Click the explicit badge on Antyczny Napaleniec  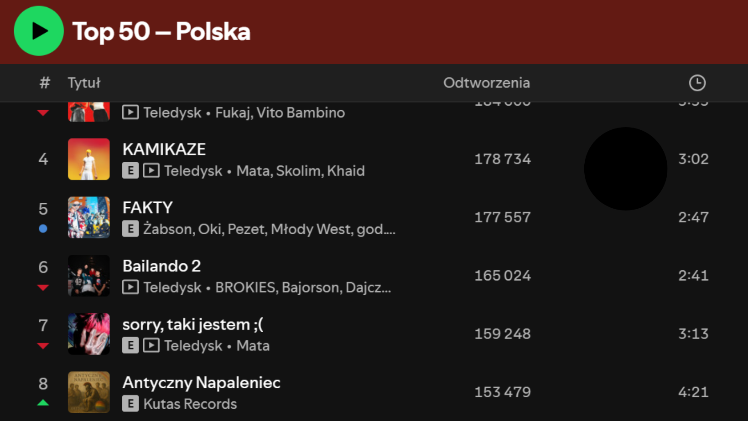tap(130, 404)
